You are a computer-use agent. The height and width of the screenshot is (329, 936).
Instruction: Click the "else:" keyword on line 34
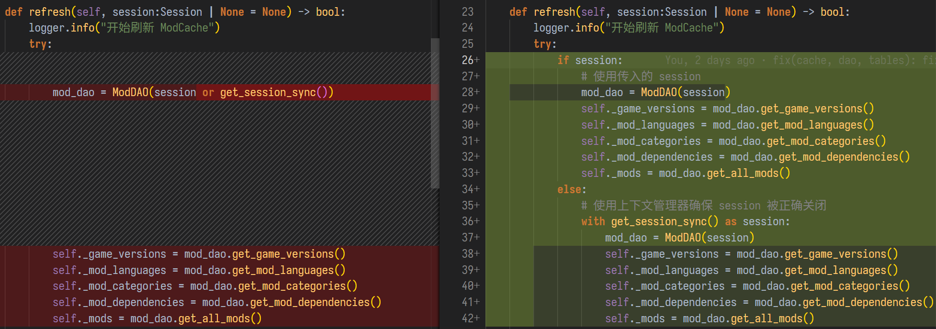pos(571,189)
